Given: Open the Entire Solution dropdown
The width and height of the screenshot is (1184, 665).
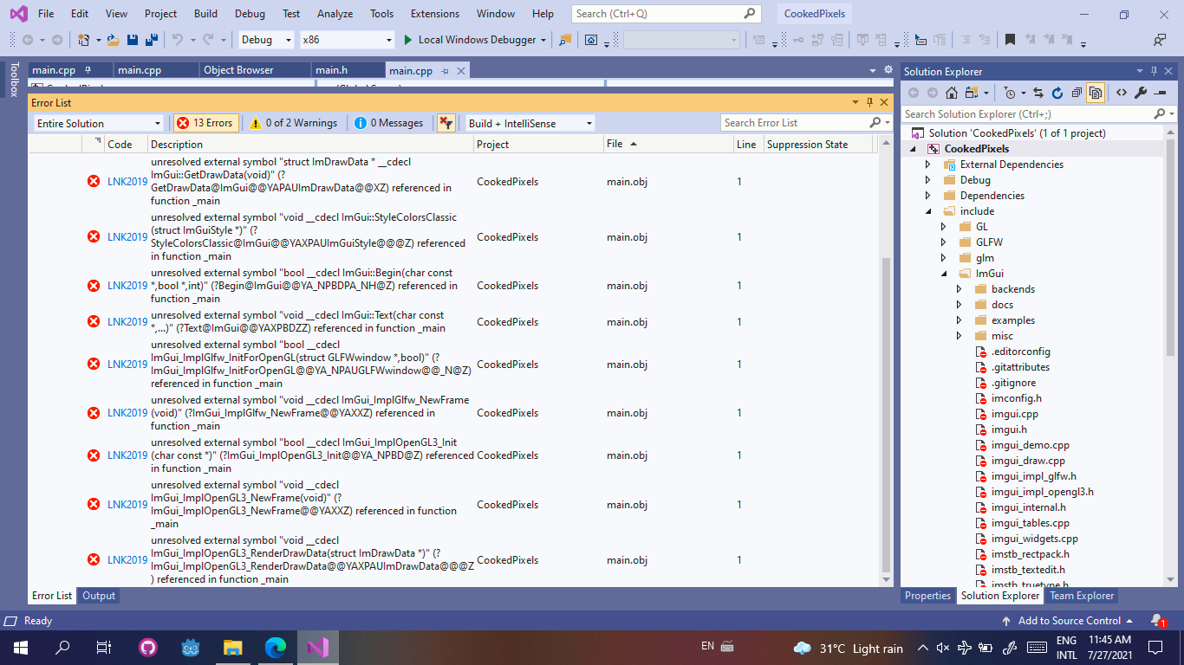Looking at the screenshot, I should (97, 122).
